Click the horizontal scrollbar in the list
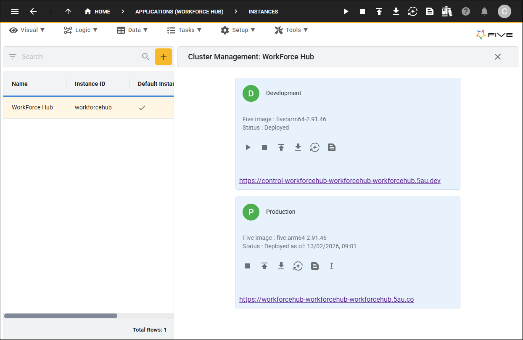Viewport: 523px width, 340px height. click(x=61, y=316)
